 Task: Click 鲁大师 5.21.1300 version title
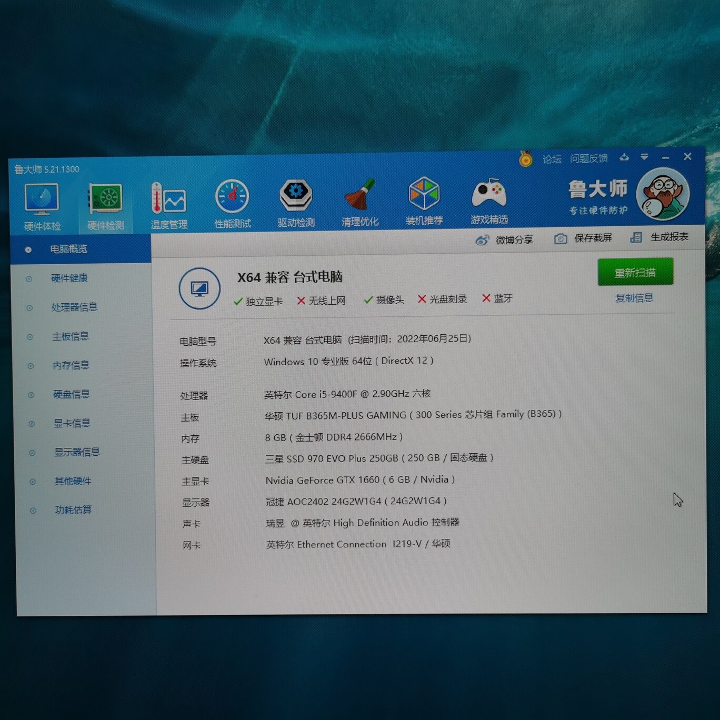click(x=47, y=169)
